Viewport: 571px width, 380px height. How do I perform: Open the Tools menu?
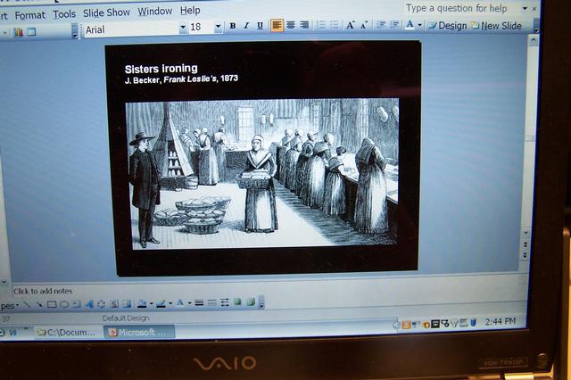[x=64, y=14]
